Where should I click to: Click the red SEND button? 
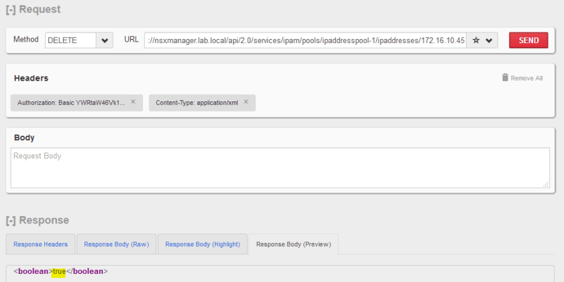[x=528, y=40]
